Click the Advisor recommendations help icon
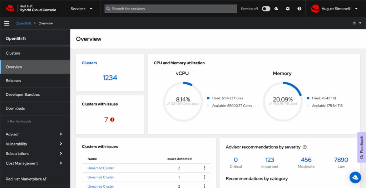The image size is (366, 188). (x=305, y=147)
